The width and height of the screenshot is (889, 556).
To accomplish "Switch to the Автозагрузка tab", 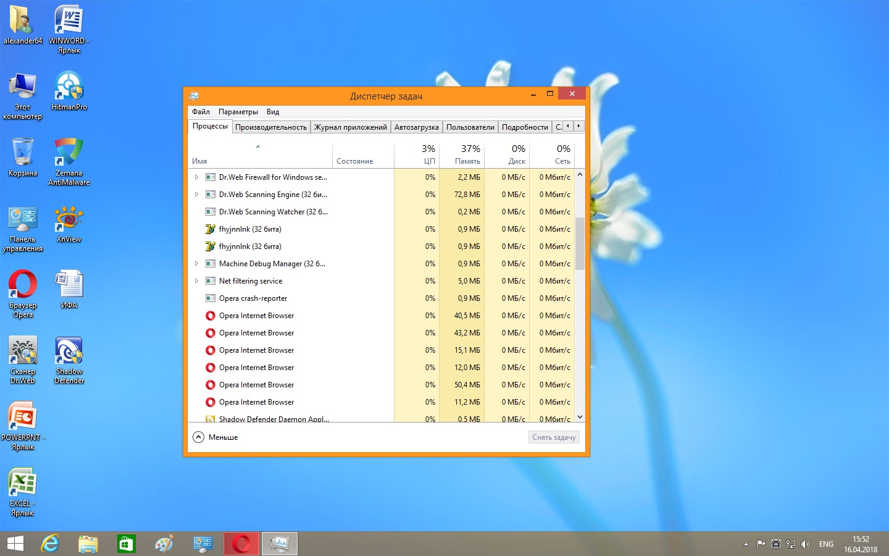I will point(416,127).
